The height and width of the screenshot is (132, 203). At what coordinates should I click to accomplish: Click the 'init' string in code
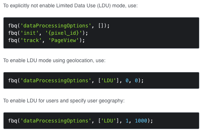29,33
